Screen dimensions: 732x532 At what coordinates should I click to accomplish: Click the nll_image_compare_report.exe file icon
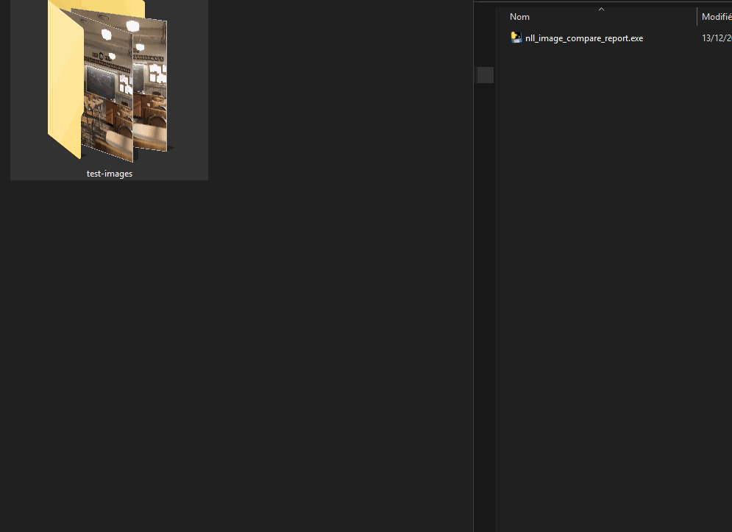coord(516,38)
